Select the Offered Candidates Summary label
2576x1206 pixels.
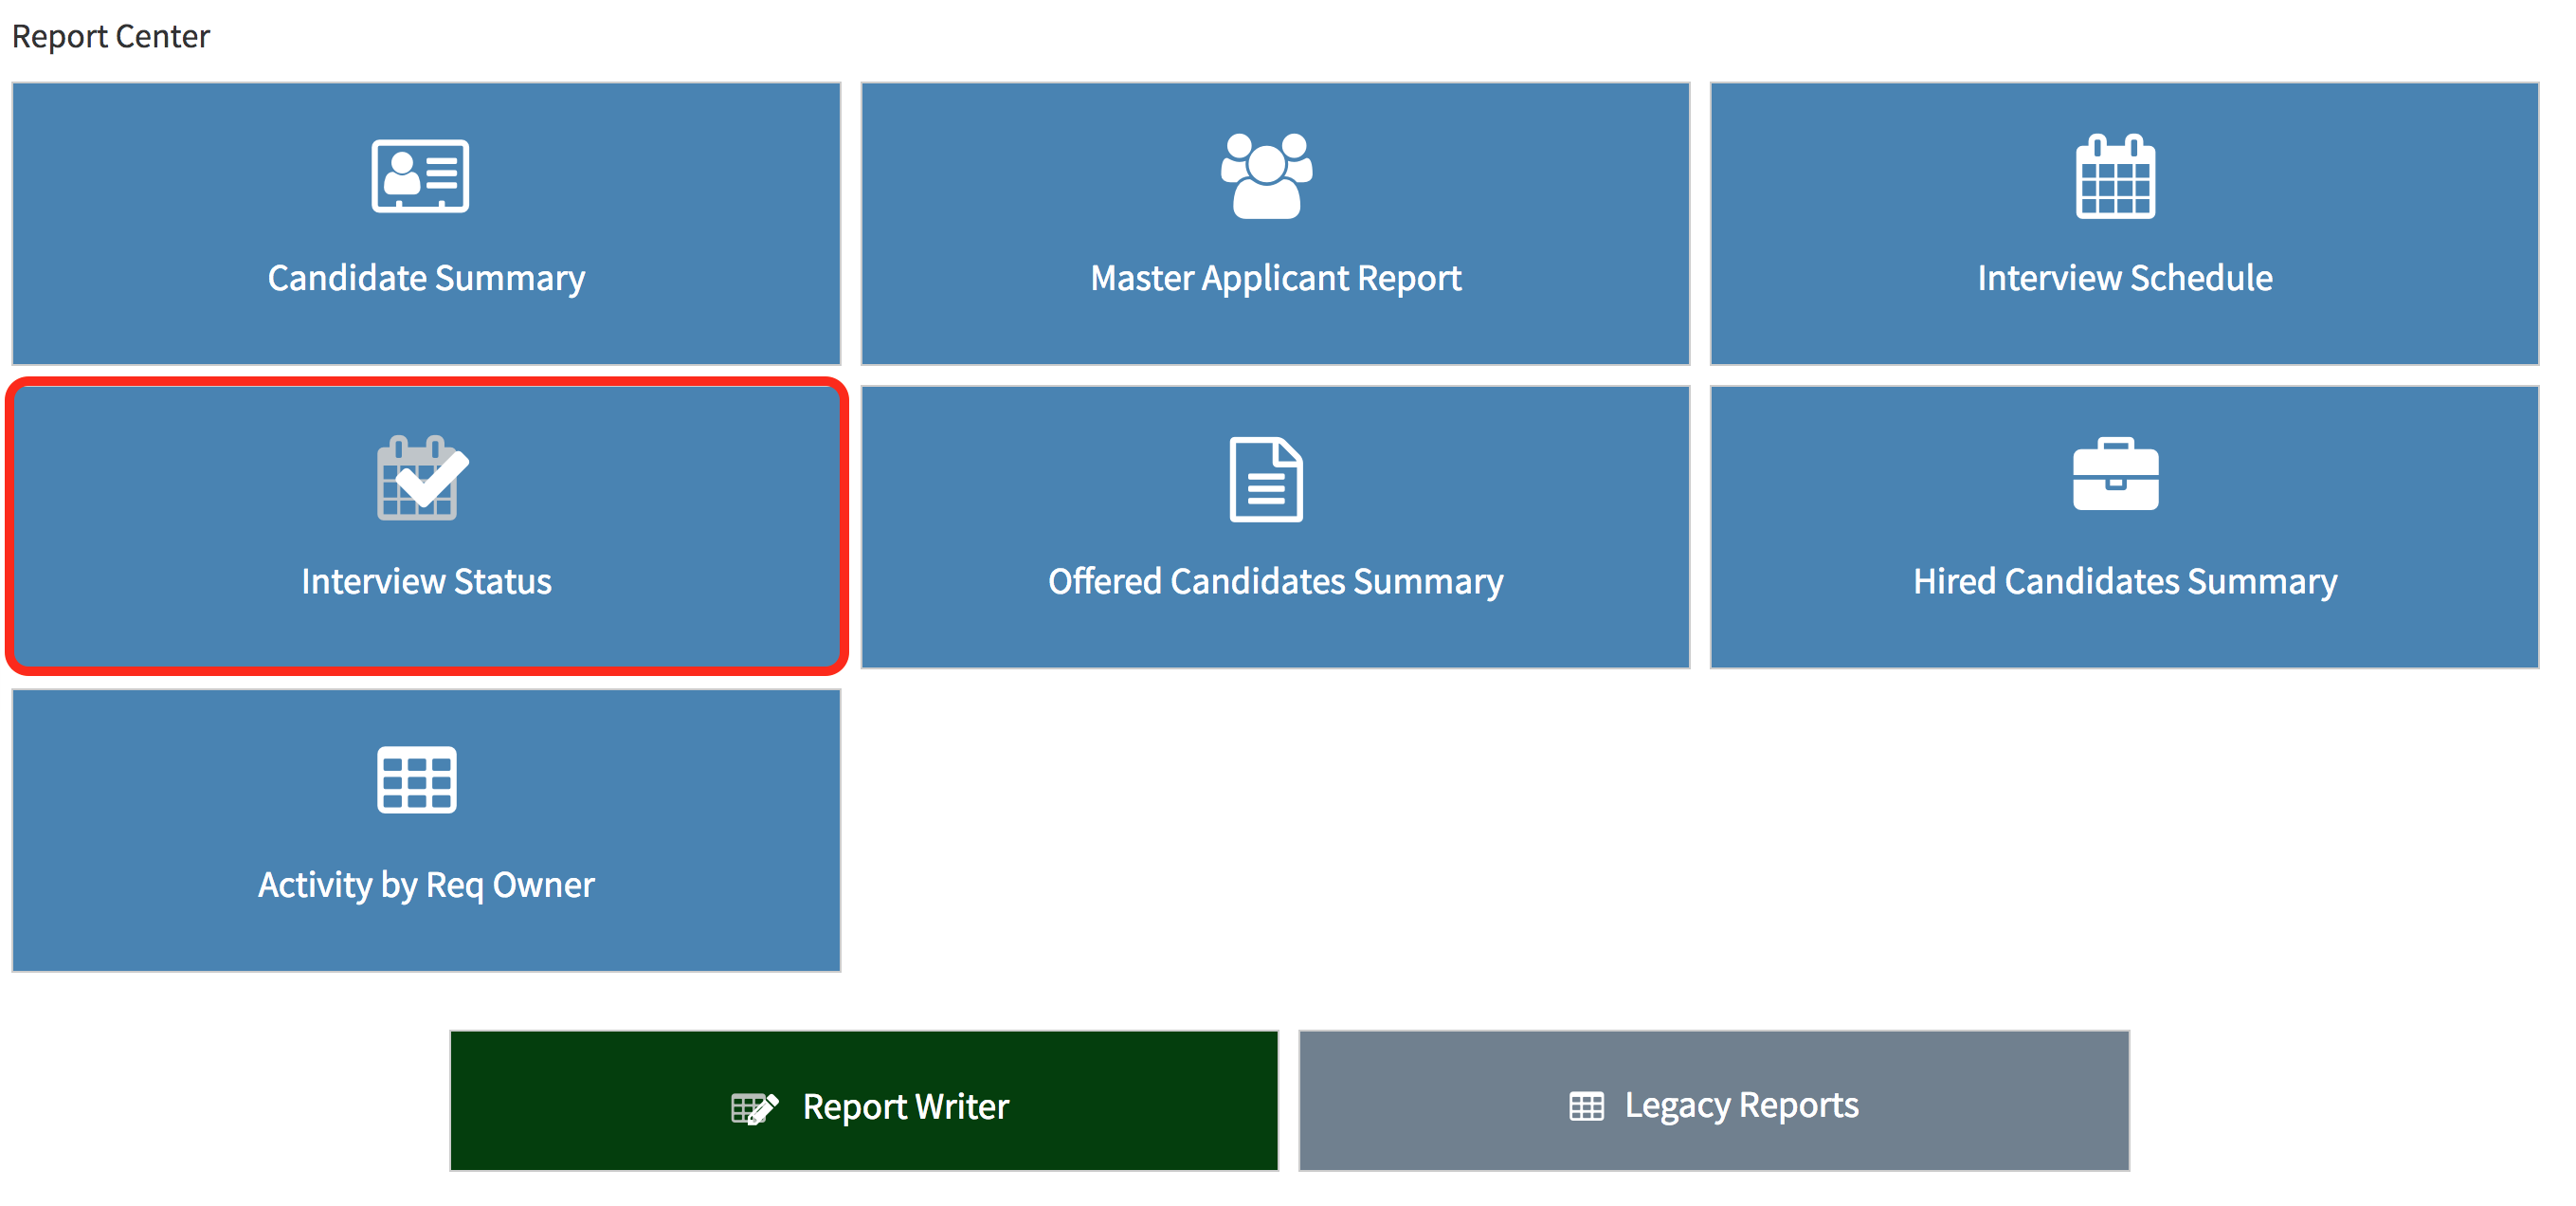coord(1275,582)
